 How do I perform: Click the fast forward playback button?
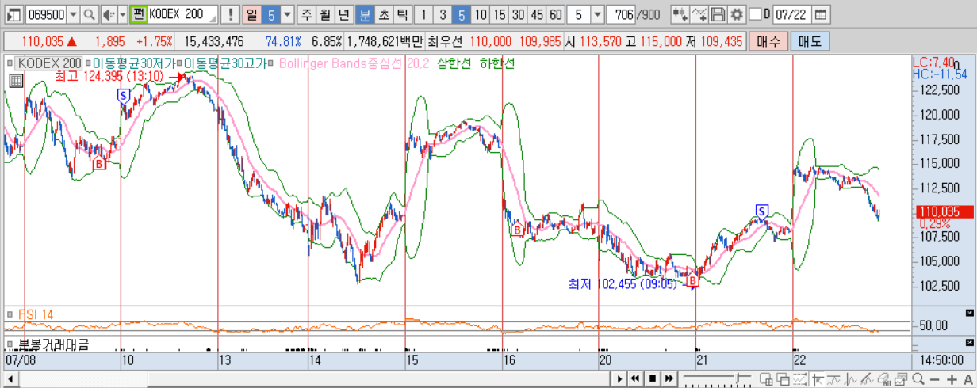(669, 378)
